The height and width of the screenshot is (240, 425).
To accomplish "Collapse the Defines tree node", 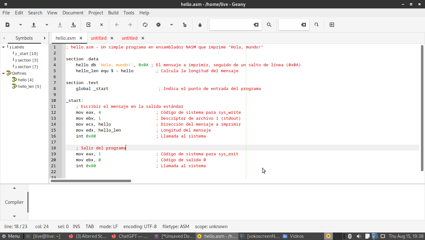I will (3, 73).
